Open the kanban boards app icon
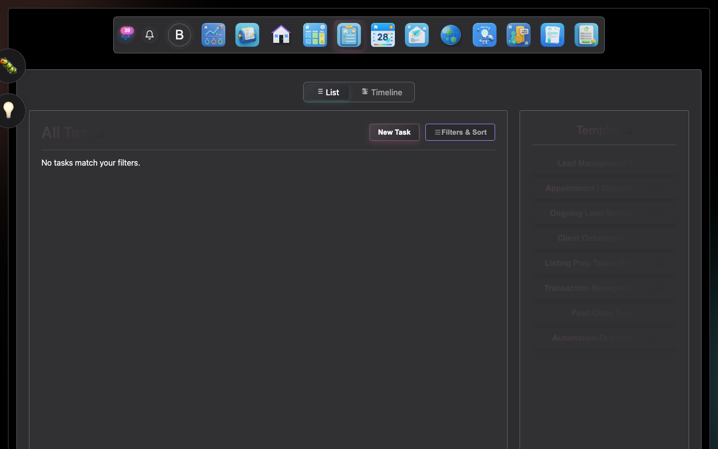Screen dimensions: 718x449 pos(315,35)
